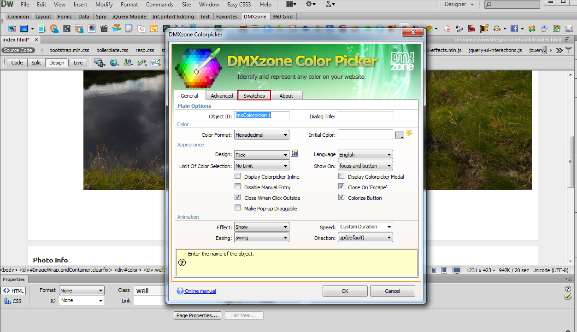Open the Properties panel options menu icon
577x332 pixels.
(570, 280)
